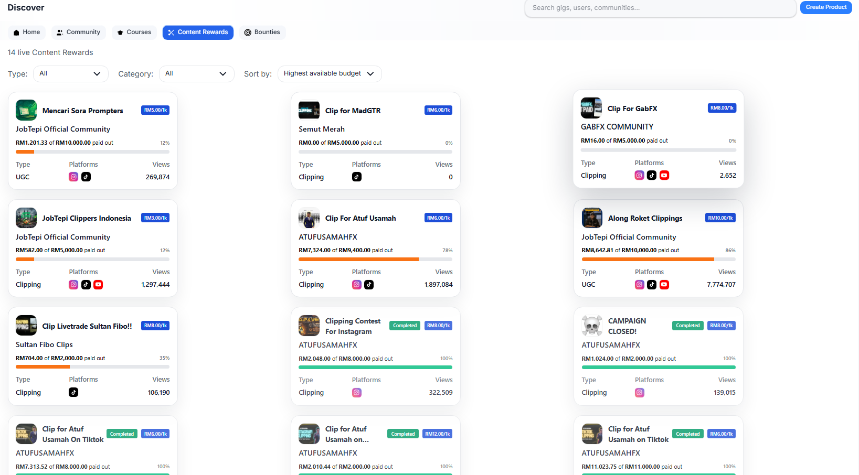859x475 pixels.
Task: Open Along Roket Clippings avatar thumbnail
Action: [592, 218]
